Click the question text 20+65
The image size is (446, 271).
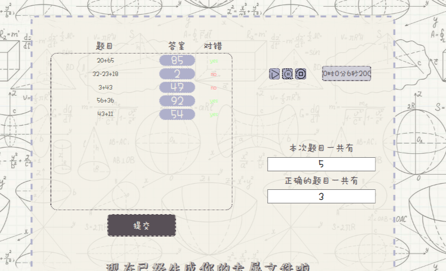click(105, 60)
